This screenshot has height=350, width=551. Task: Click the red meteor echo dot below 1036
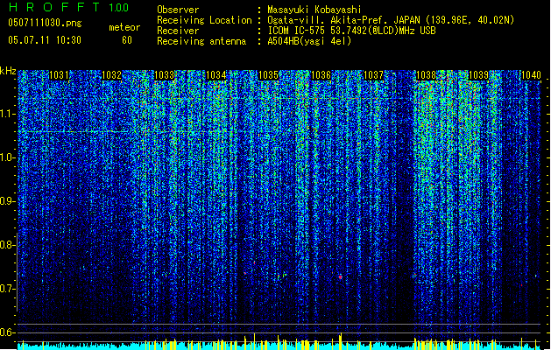(340, 277)
